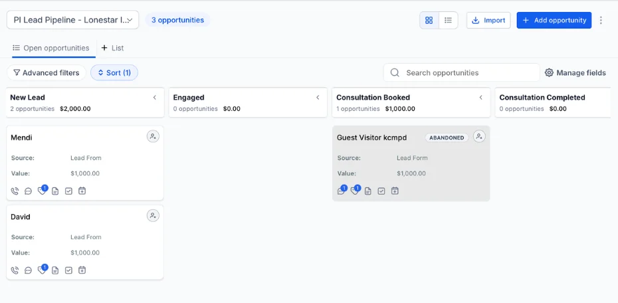Switch to board grid view
Screen dimensions: 618x303
(429, 20)
